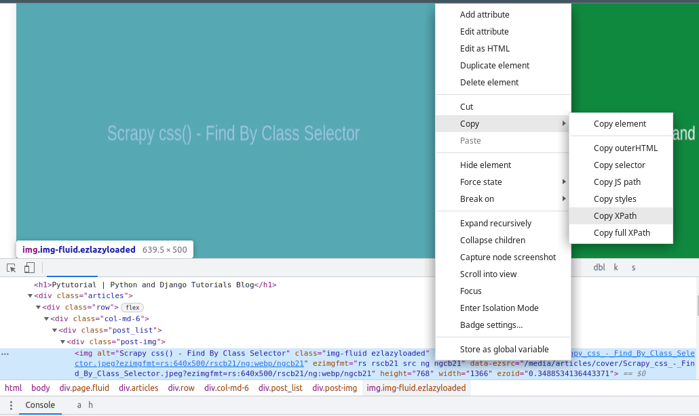699x416 pixels.
Task: Expand the Force state submenu
Action: point(482,182)
